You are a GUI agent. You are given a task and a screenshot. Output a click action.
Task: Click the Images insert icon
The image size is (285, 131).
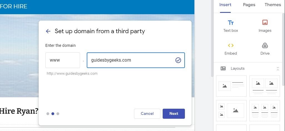[265, 23]
